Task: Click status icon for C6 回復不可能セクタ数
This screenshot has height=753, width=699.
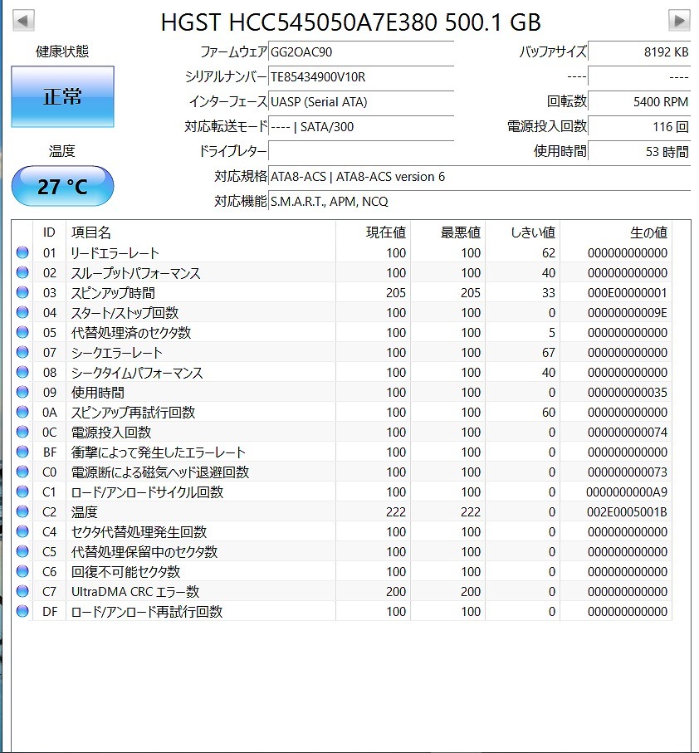Action: point(22,571)
